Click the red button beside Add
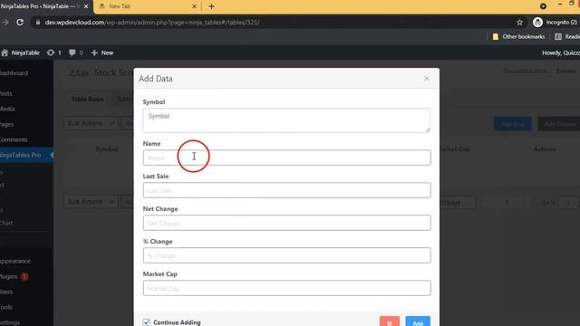 (390, 321)
